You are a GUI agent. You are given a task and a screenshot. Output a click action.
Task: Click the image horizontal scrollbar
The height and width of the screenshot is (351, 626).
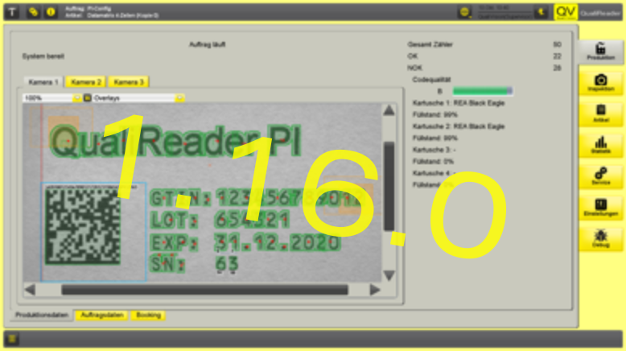point(201,289)
